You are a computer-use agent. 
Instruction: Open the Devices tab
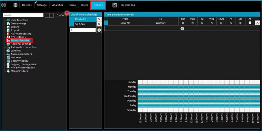[27, 5]
